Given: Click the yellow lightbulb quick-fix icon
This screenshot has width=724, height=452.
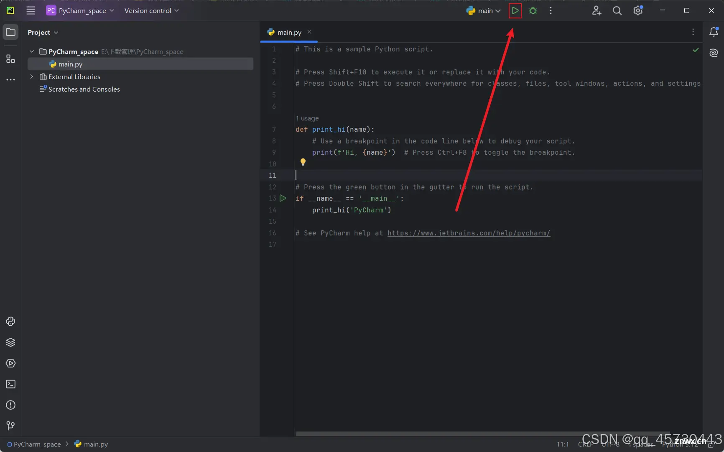Looking at the screenshot, I should point(303,162).
